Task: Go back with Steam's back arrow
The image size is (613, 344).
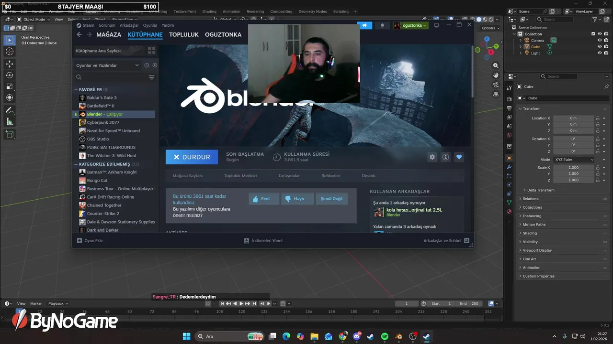Action: [79, 34]
